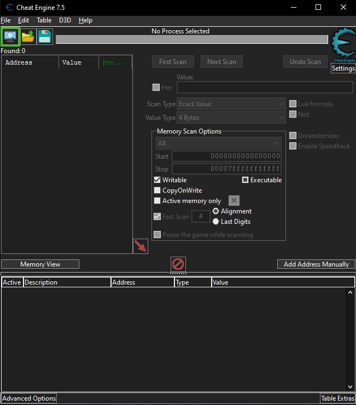Select the Last Digits radio button
Image resolution: width=356 pixels, height=405 pixels.
216,222
